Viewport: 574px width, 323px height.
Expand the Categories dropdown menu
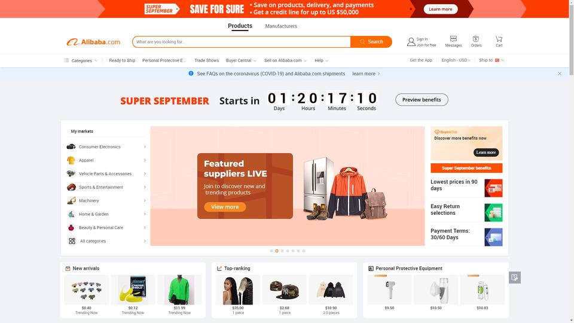click(x=81, y=60)
